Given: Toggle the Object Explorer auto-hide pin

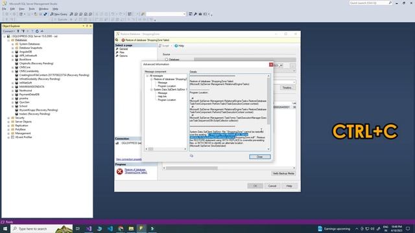Looking at the screenshot, I should tap(87, 26).
